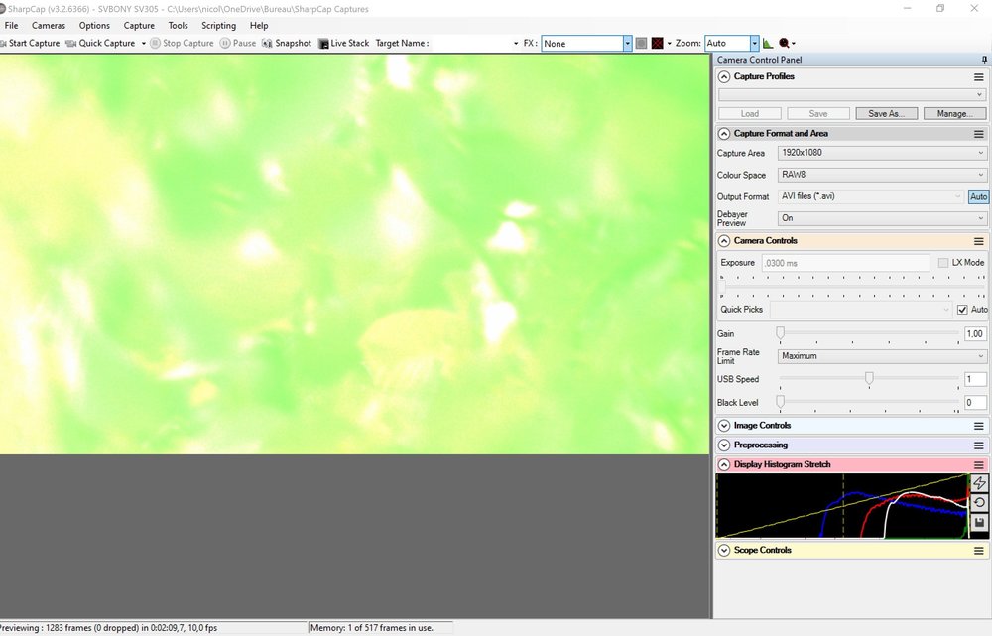Viewport: 992px width, 636px height.
Task: Click the Gain value field
Action: pos(975,333)
